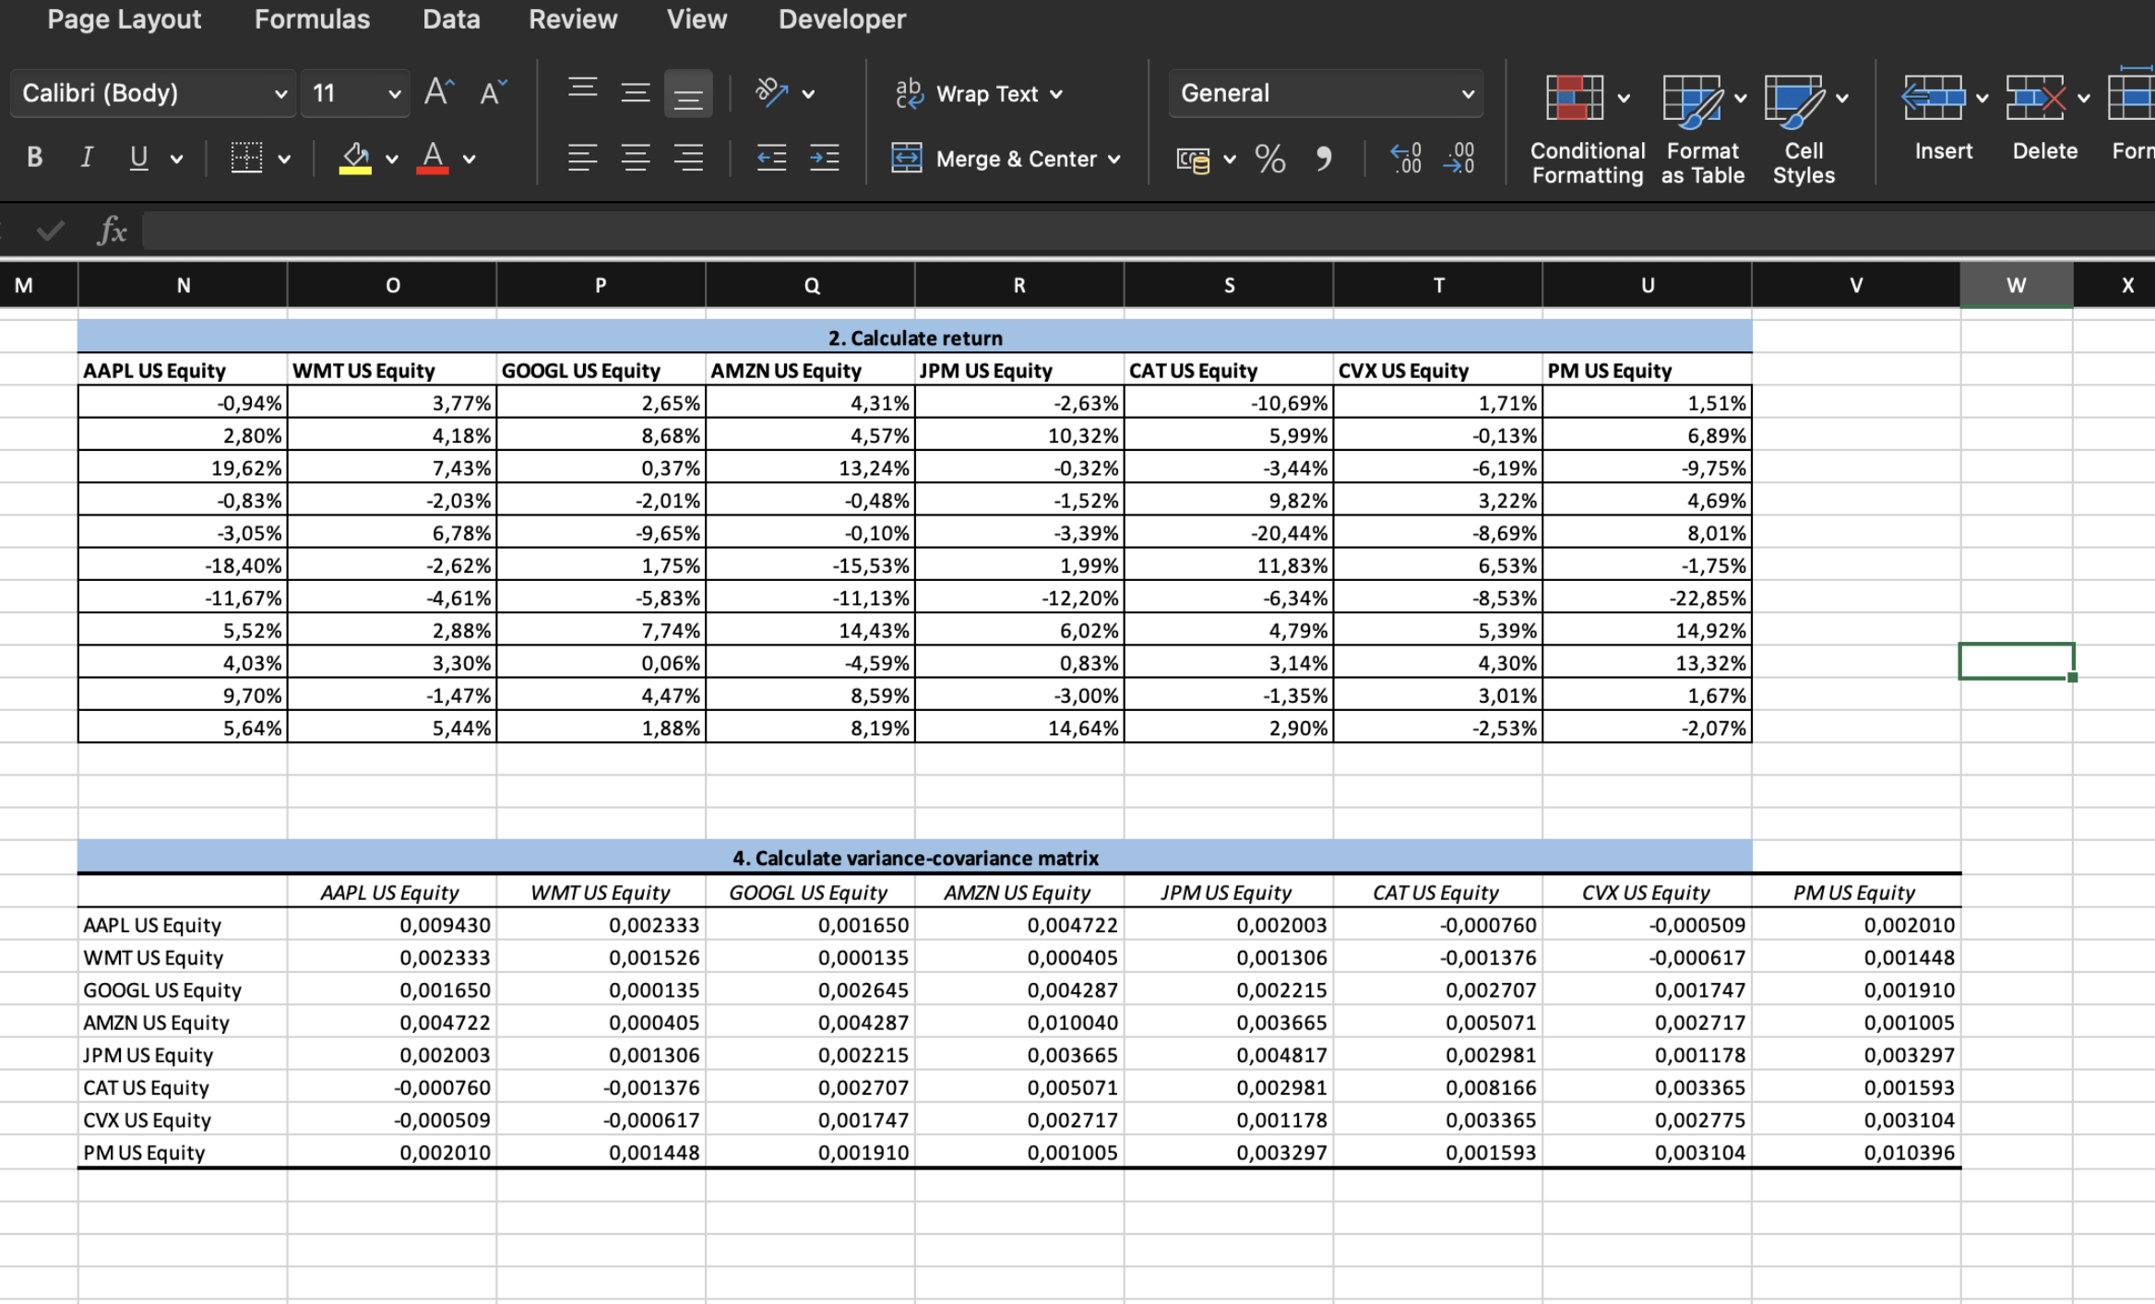Select the cell with 0,009430

click(x=392, y=925)
